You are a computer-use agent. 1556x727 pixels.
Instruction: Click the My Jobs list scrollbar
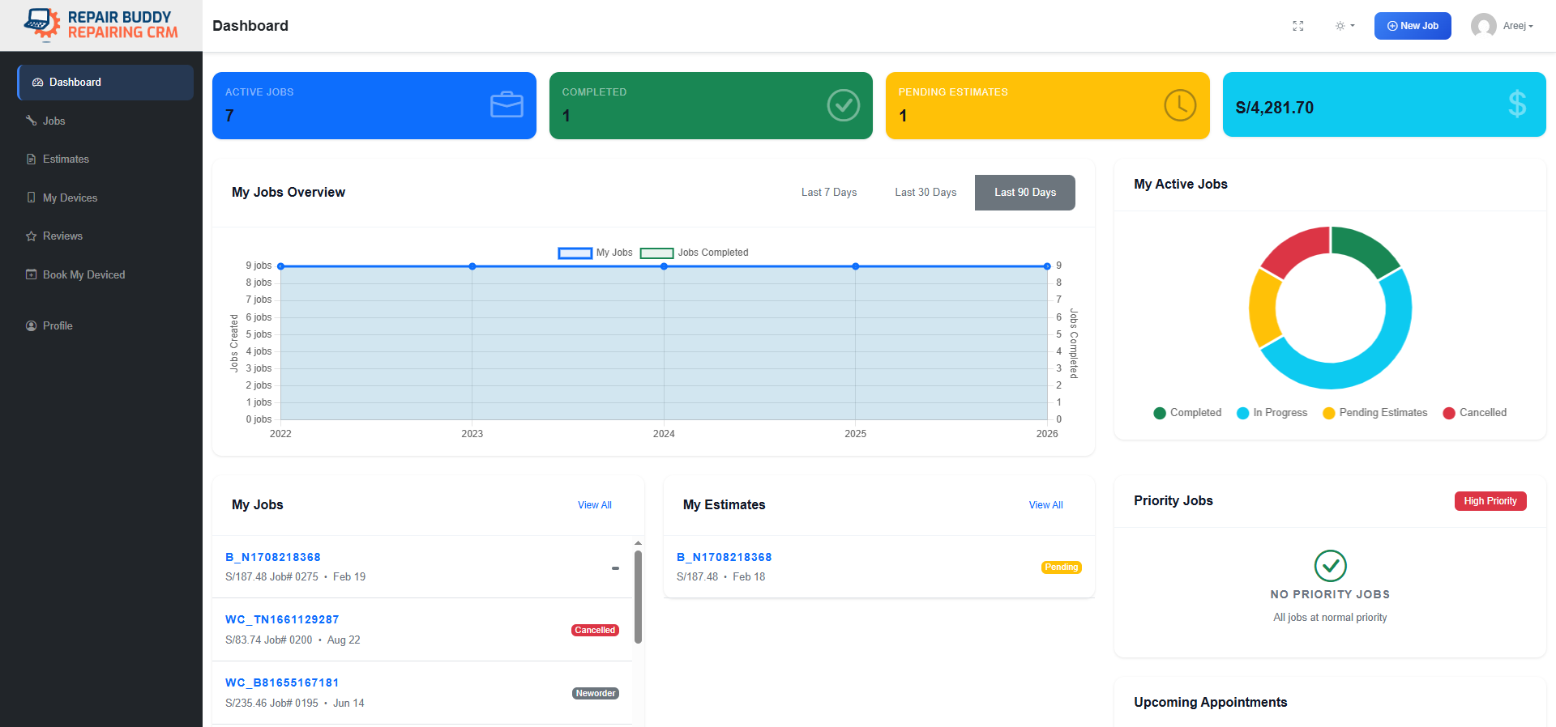tap(638, 597)
